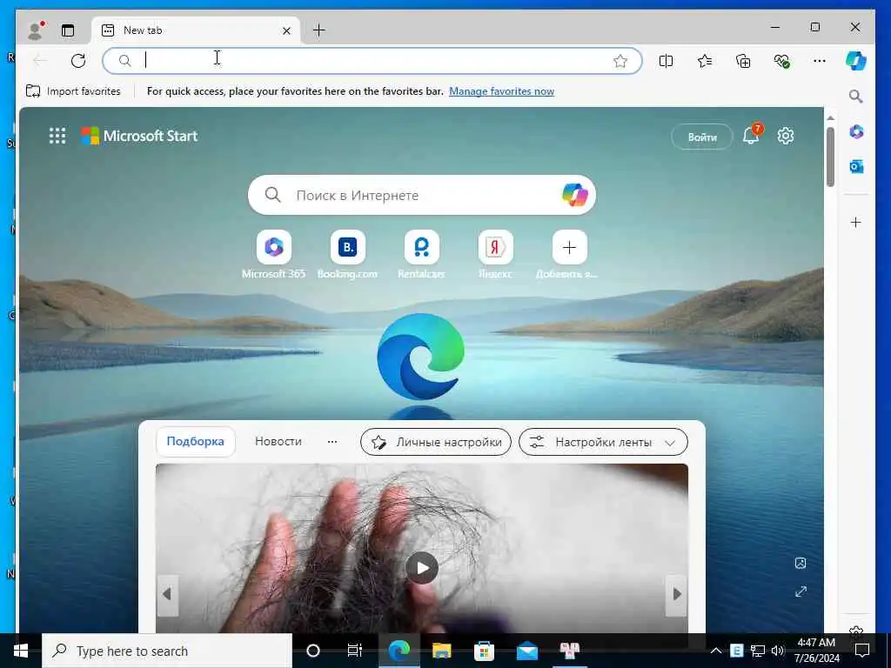
Task: Select the Новости feed tab
Action: (278, 441)
